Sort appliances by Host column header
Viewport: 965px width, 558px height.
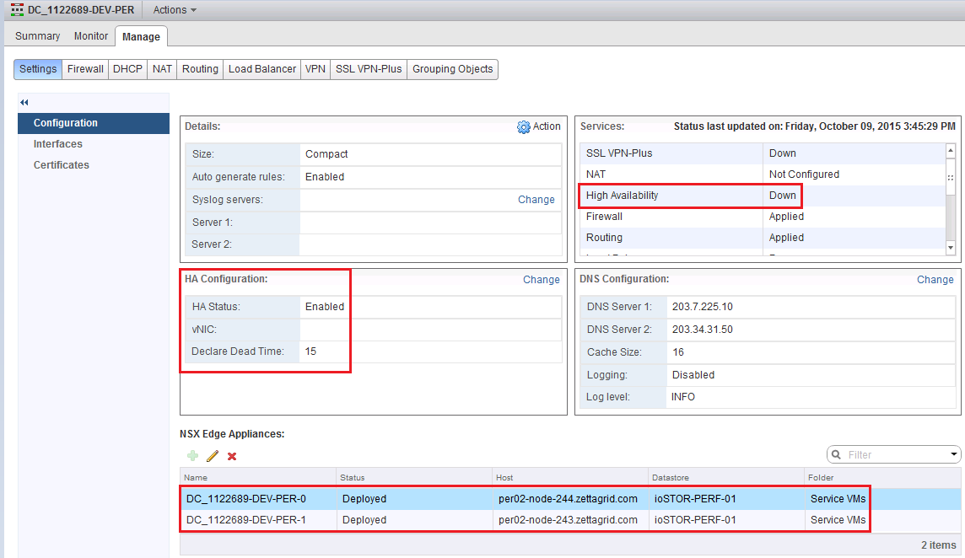570,477
